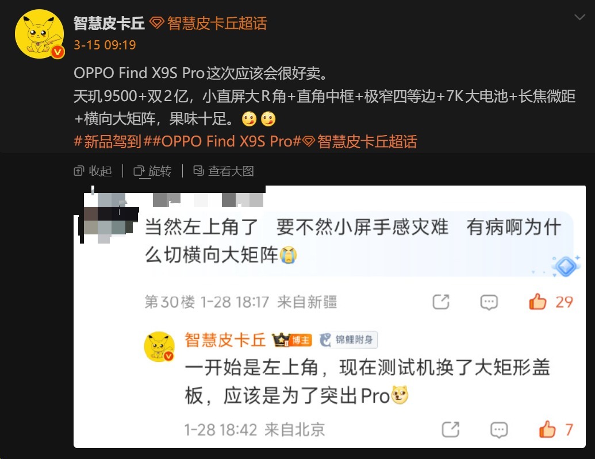Open the #新品驾到# hashtag
595x459 pixels.
point(108,141)
